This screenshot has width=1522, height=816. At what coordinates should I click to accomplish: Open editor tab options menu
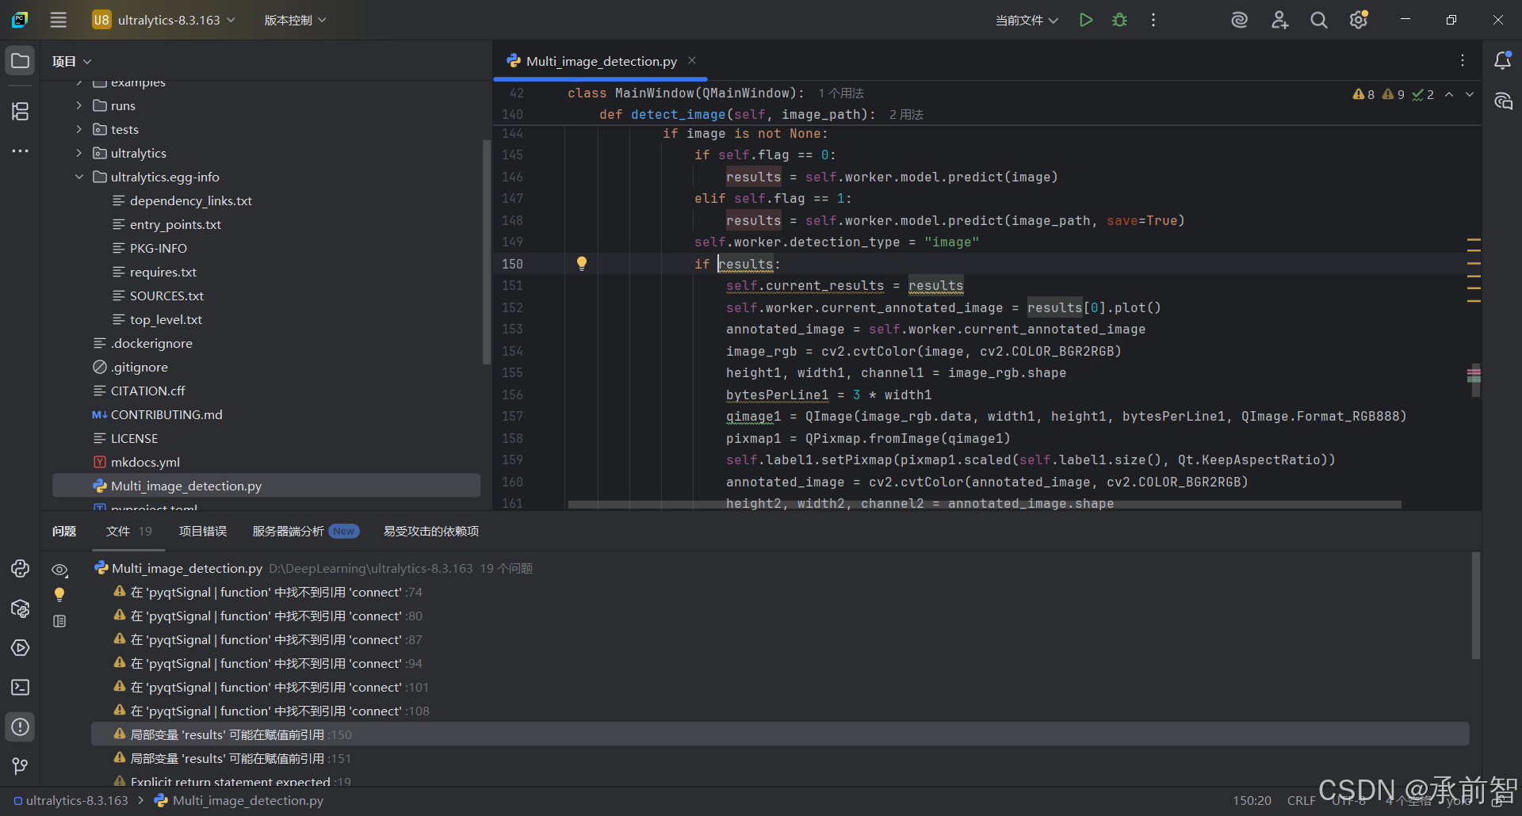coord(1463,60)
